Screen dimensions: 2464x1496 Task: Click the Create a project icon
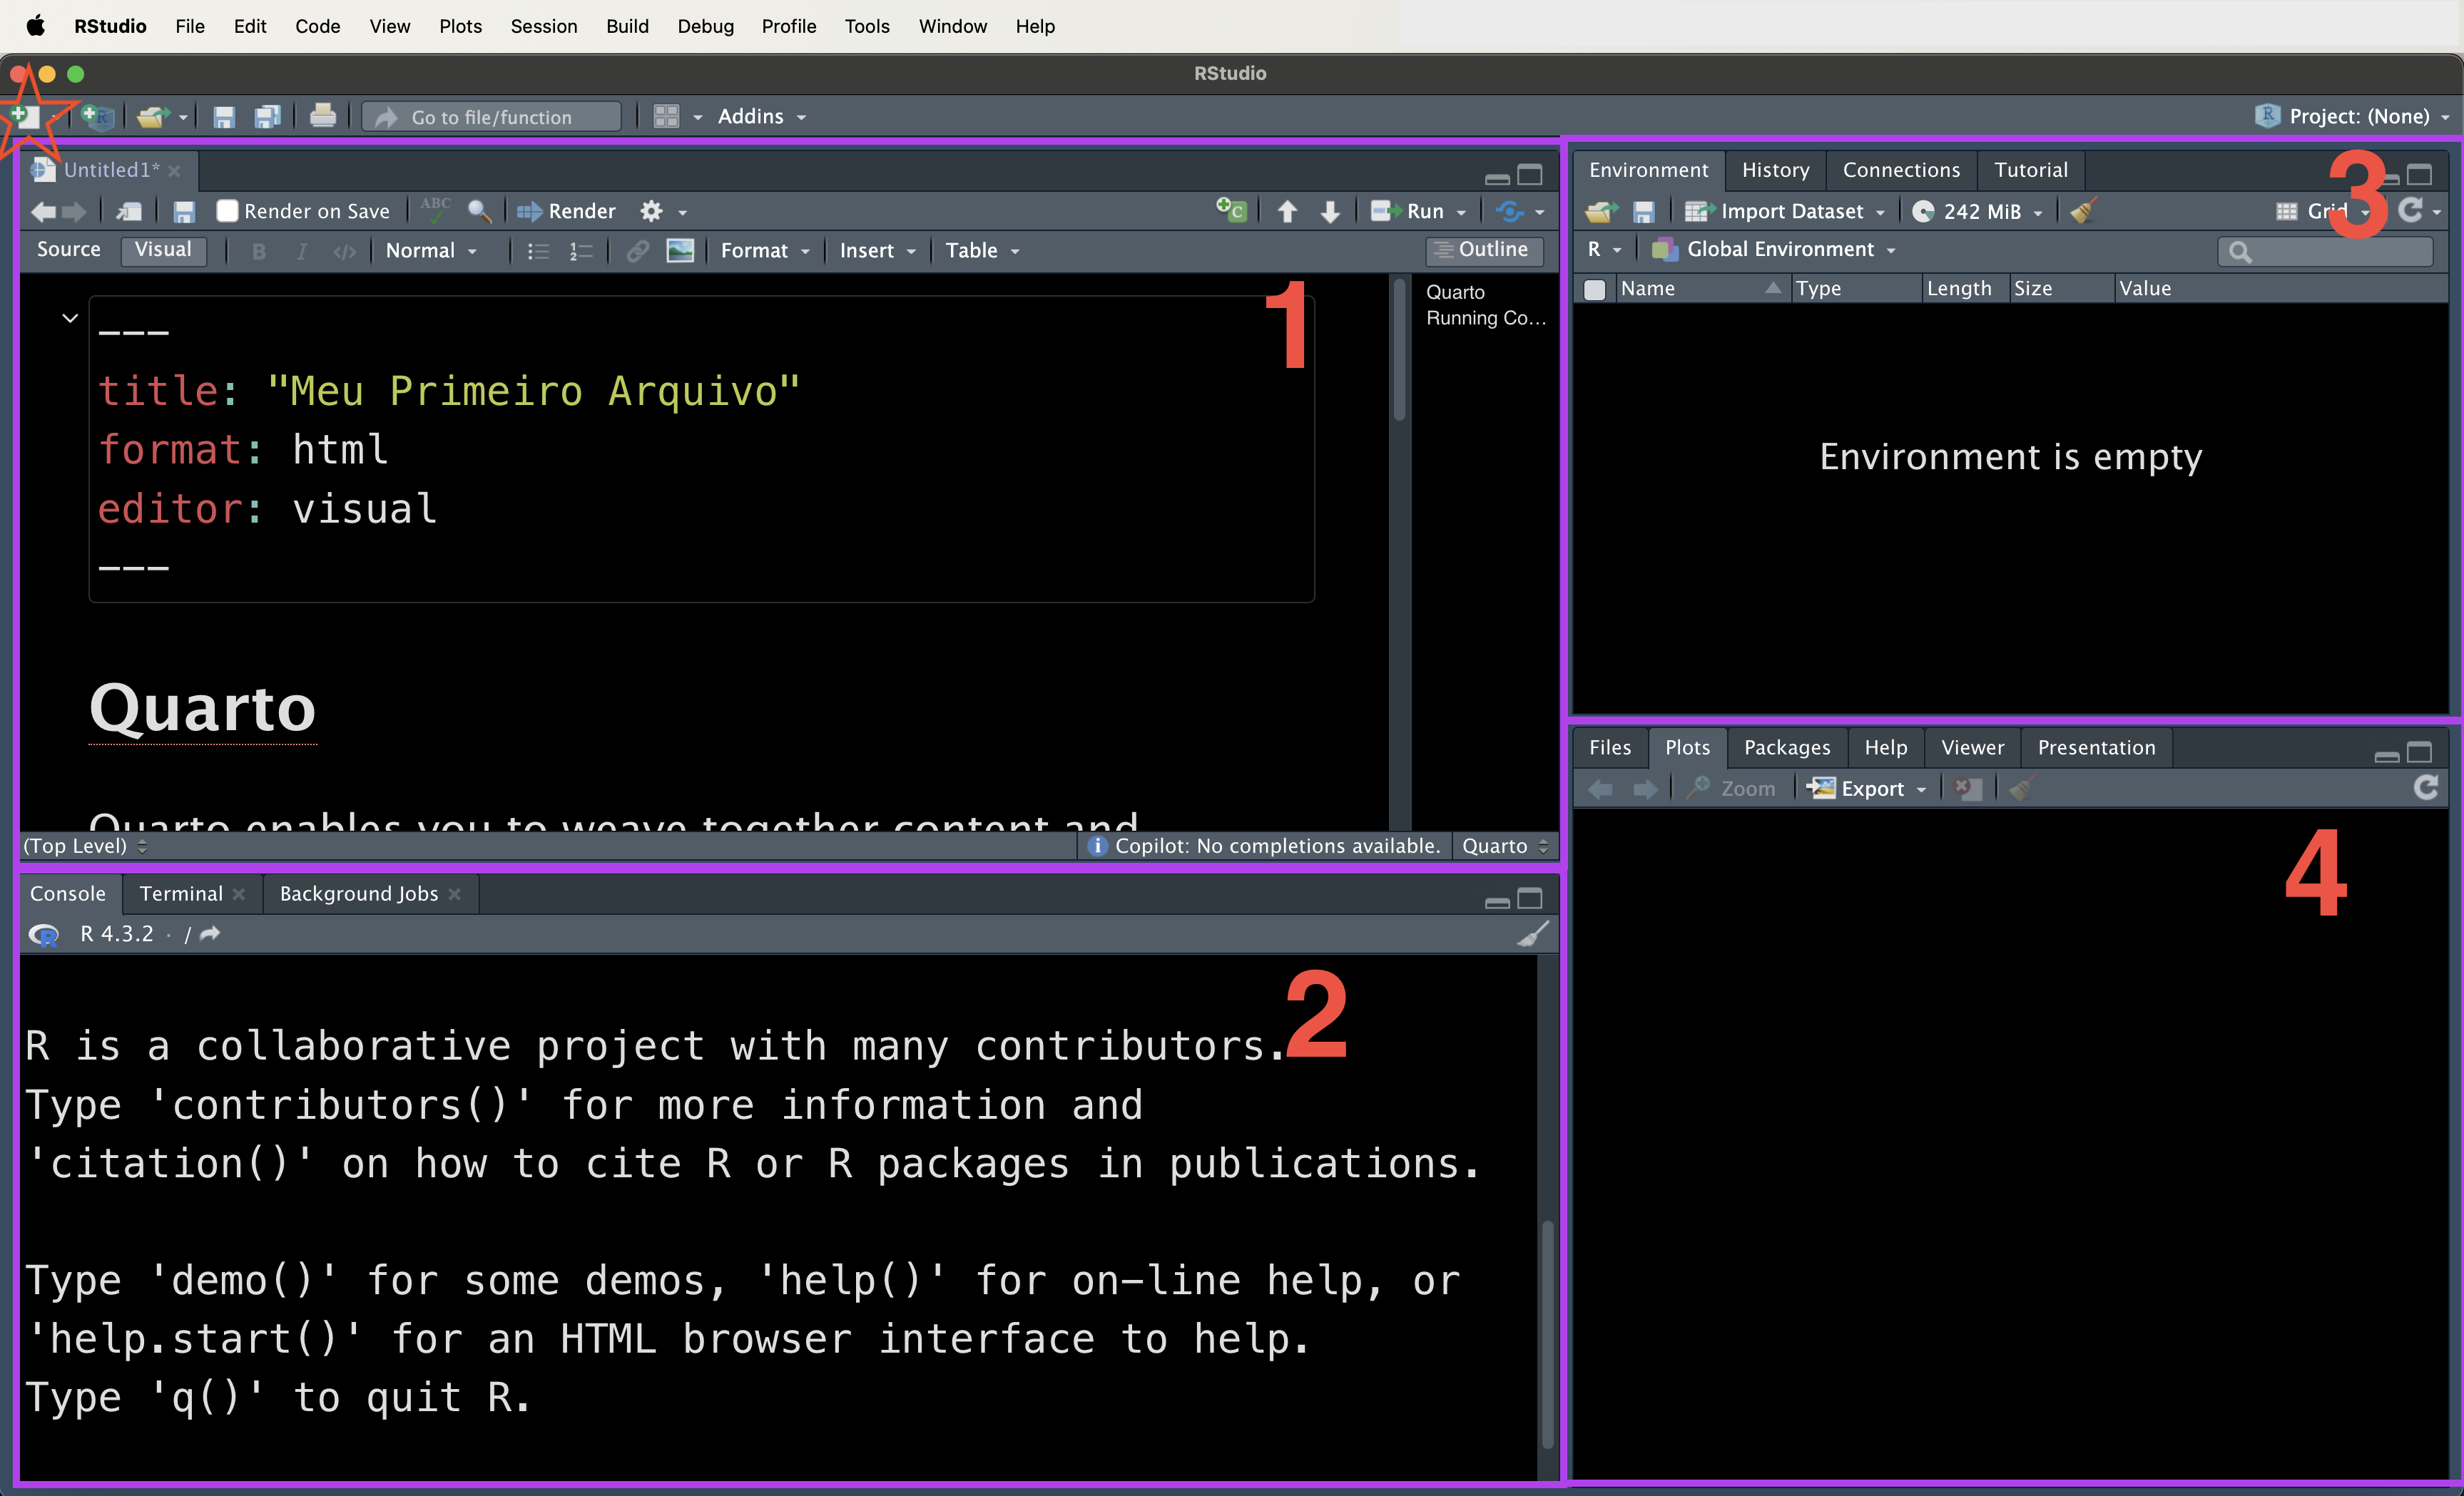pos(98,117)
